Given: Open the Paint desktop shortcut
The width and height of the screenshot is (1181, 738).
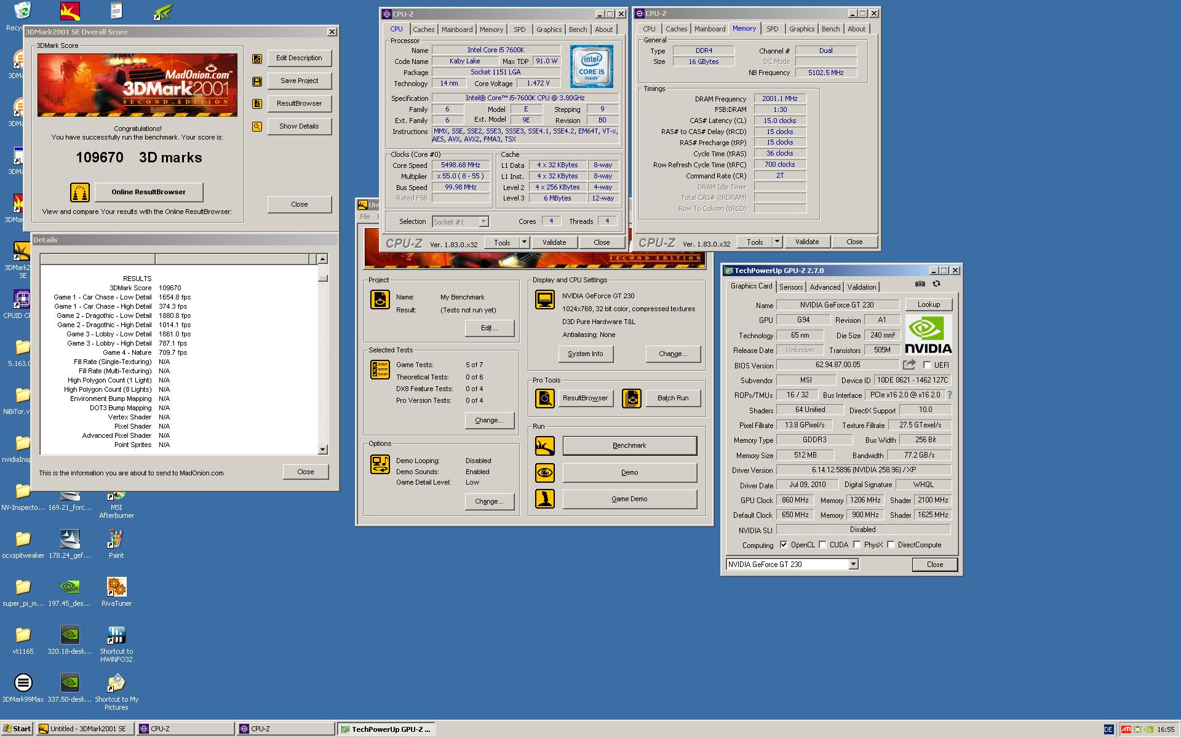Looking at the screenshot, I should pyautogui.click(x=116, y=544).
